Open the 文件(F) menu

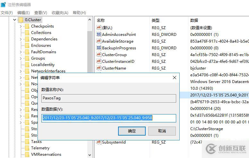pyautogui.click(x=7, y=13)
